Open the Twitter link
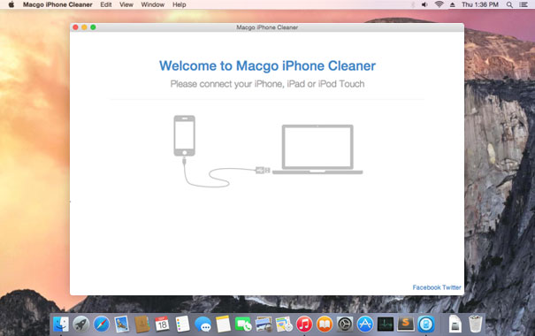The height and width of the screenshot is (336, 535). [452, 287]
